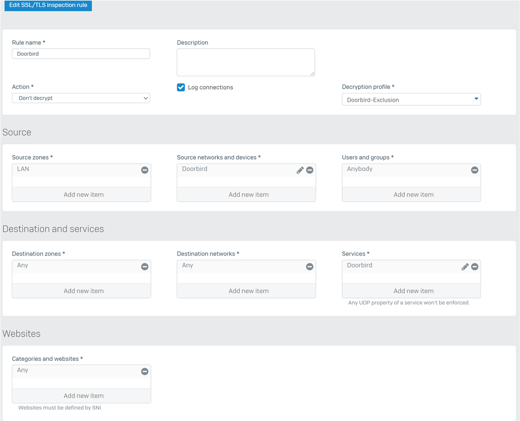Screen dimensions: 520x421
Task: Remove Doorbird from Source networks and devices
Action: tap(310, 170)
